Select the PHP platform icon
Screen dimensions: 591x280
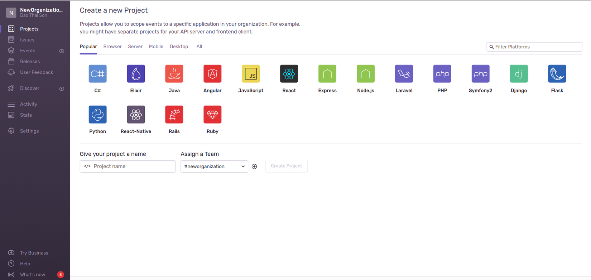[442, 74]
